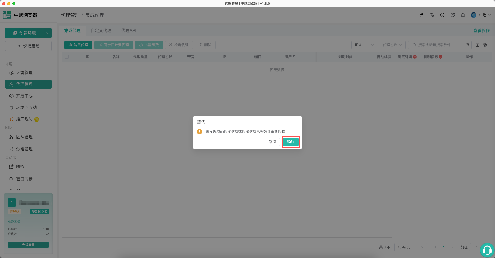
Task: Open the language translation icon
Action: pyautogui.click(x=432, y=15)
